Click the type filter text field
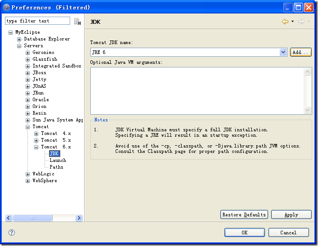The image size is (318, 246). pos(37,21)
